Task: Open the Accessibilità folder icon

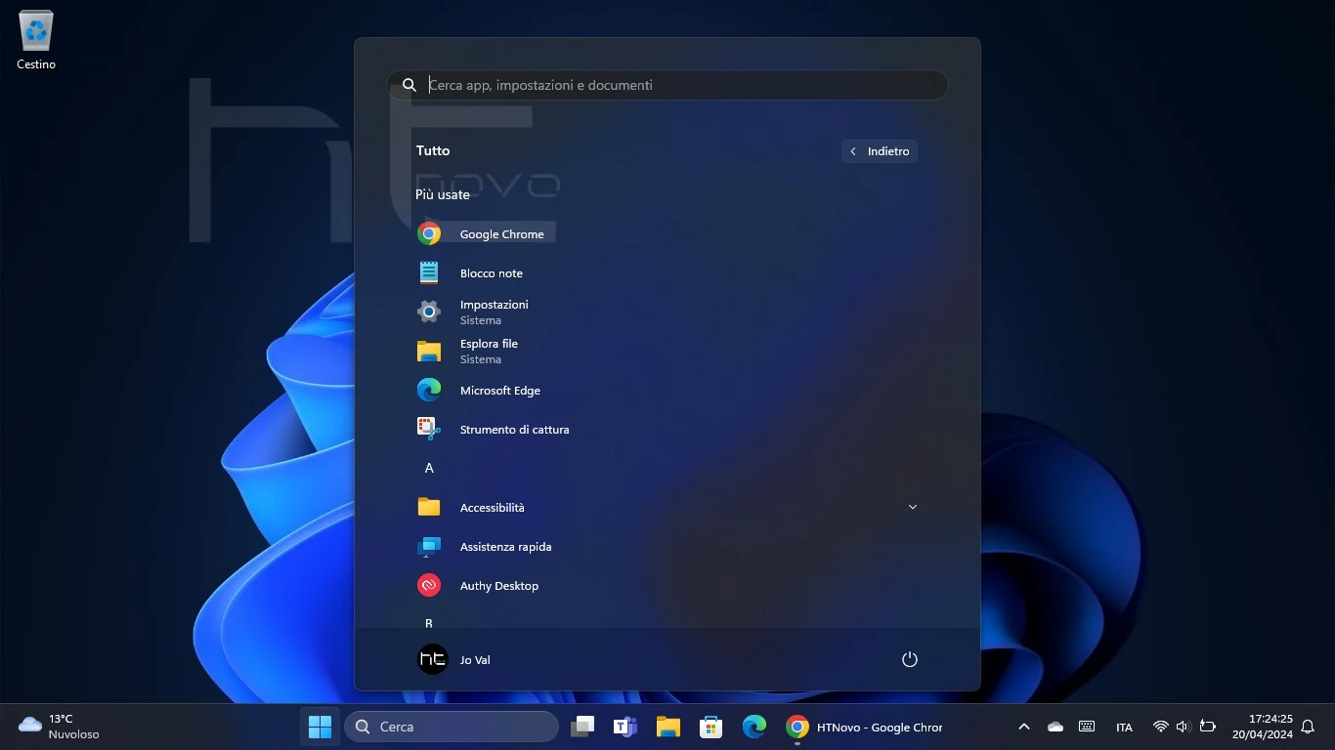Action: point(429,507)
